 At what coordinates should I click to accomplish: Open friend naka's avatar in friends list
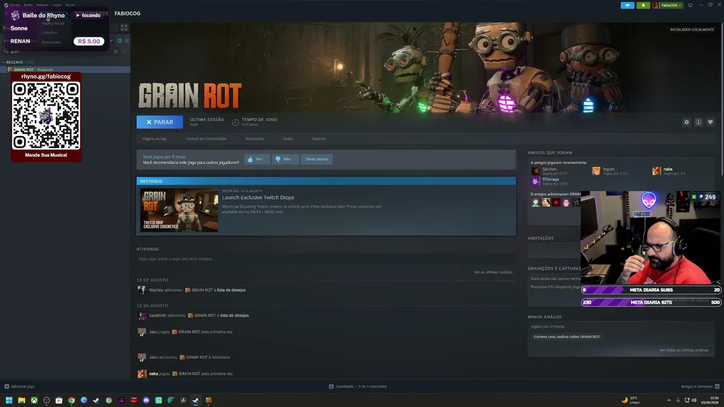click(x=656, y=171)
